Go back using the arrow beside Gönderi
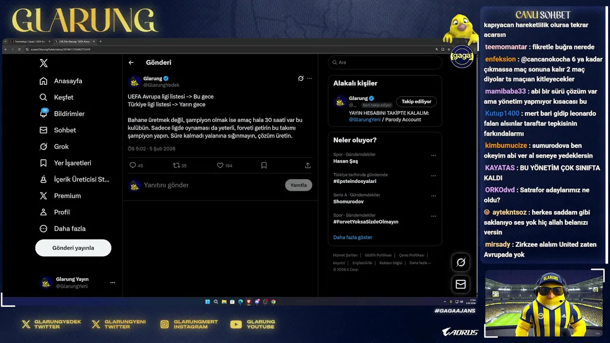Image resolution: width=610 pixels, height=343 pixels. click(131, 62)
